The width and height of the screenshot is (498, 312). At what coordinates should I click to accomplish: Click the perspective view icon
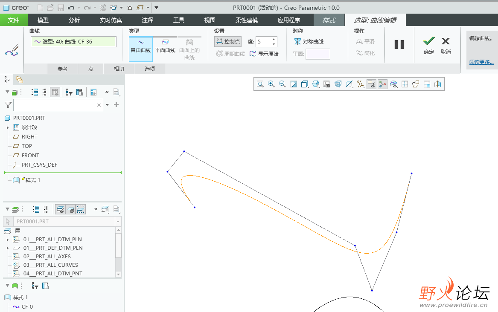pos(338,84)
